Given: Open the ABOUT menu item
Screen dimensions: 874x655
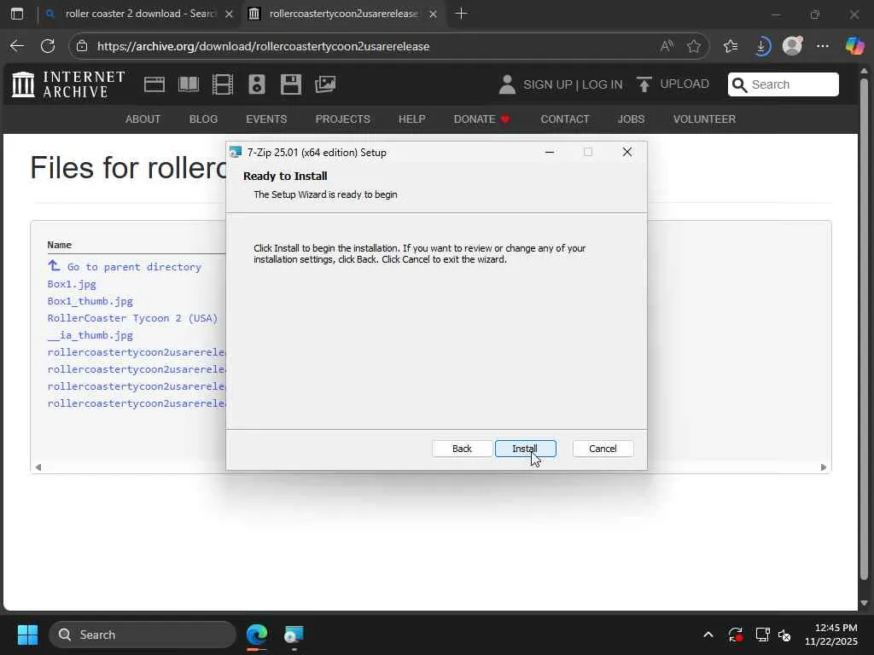Looking at the screenshot, I should 143,119.
